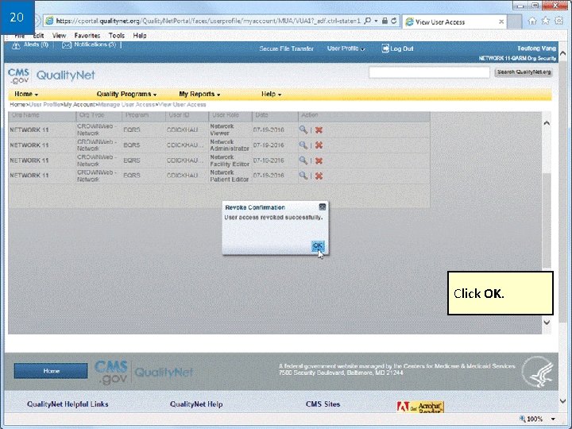Image resolution: width=572 pixels, height=429 pixels.
Task: Click the CMS.gov QualityNet header logo
Action: click(52, 75)
